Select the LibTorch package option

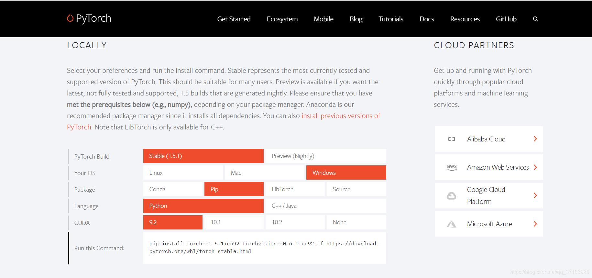(295, 189)
